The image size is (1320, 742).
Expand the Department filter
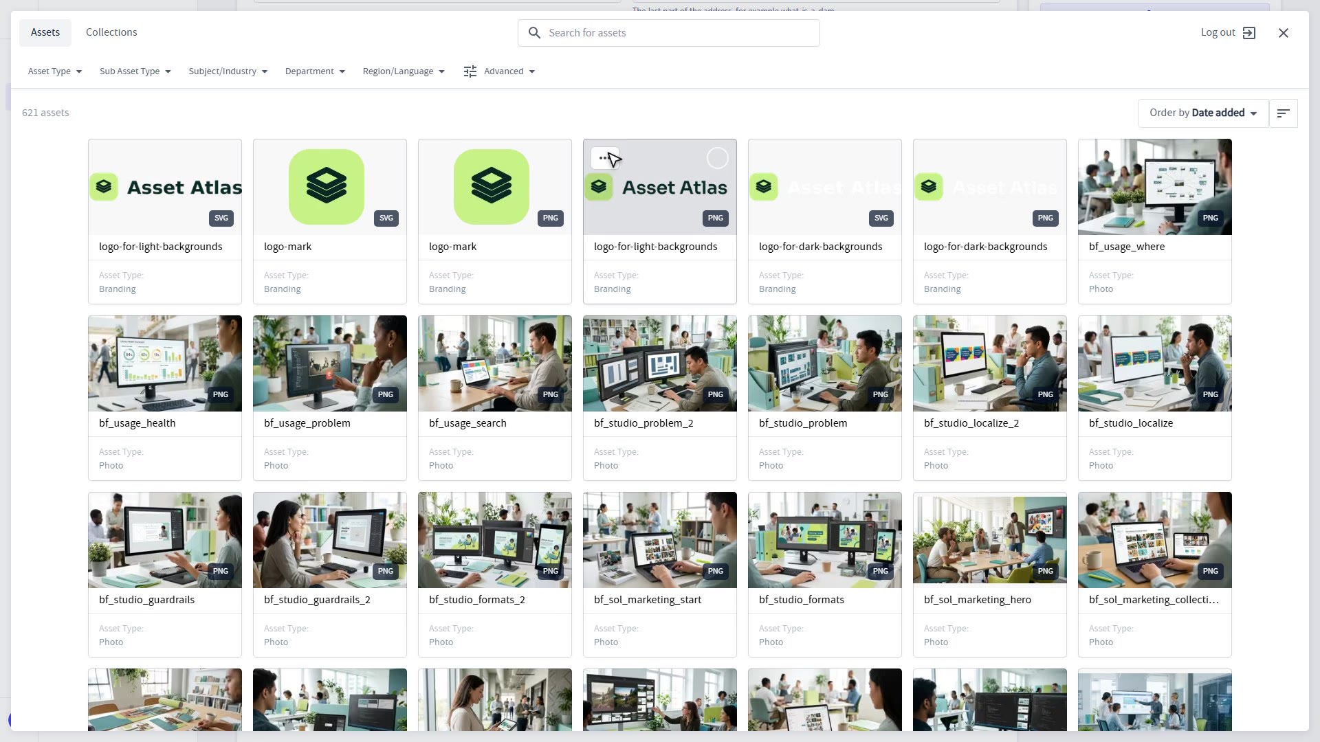pyautogui.click(x=315, y=71)
